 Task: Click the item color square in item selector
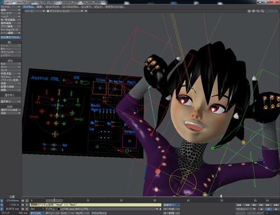[x=59, y=209]
